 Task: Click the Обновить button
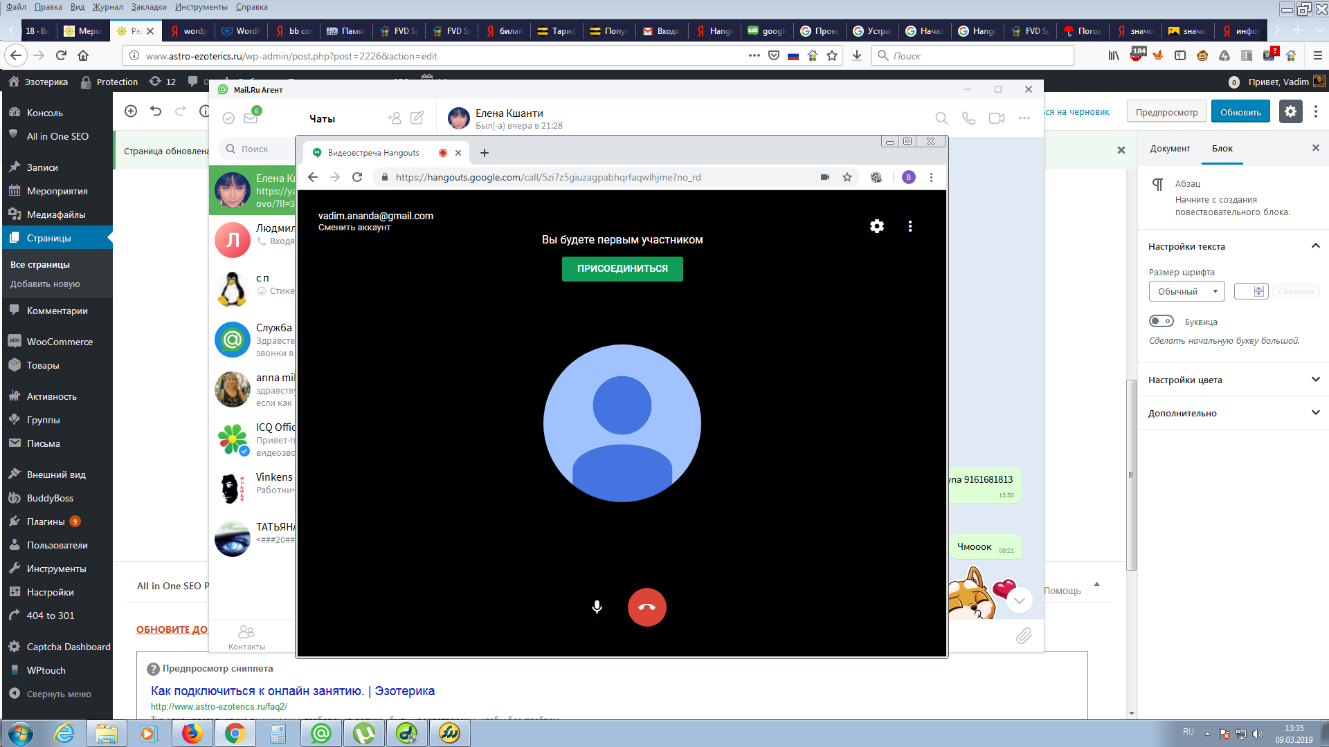click(1240, 112)
